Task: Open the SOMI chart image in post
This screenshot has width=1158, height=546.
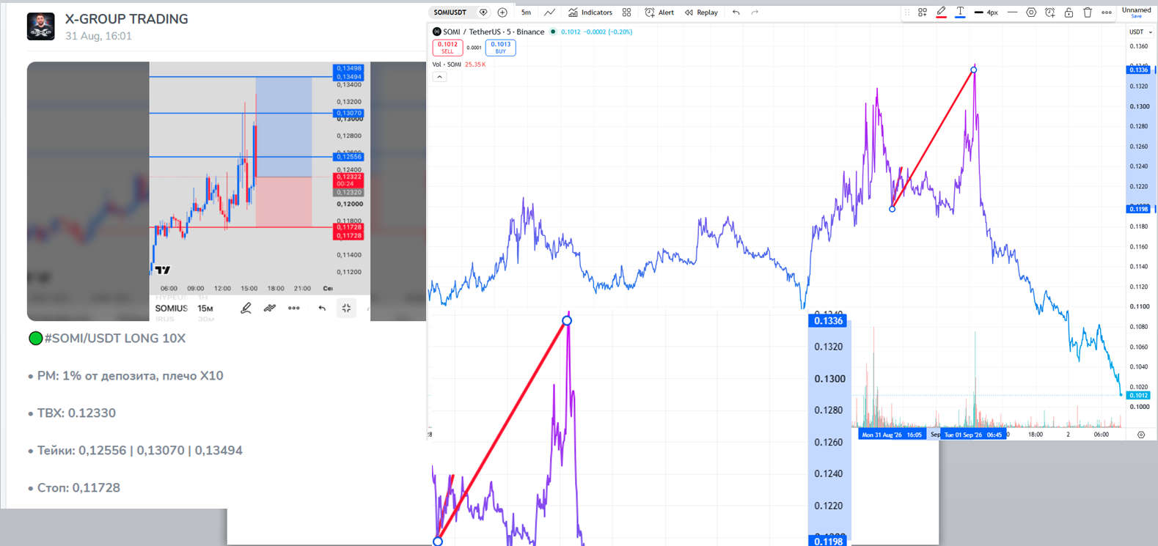Action: point(227,191)
